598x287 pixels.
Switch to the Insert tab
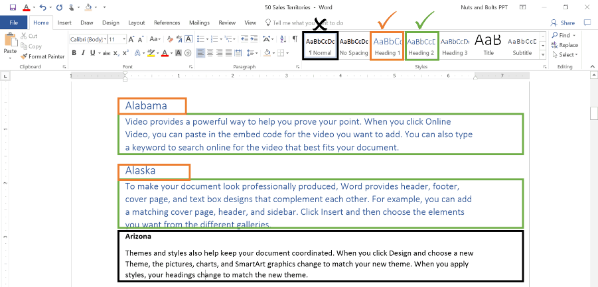click(64, 23)
